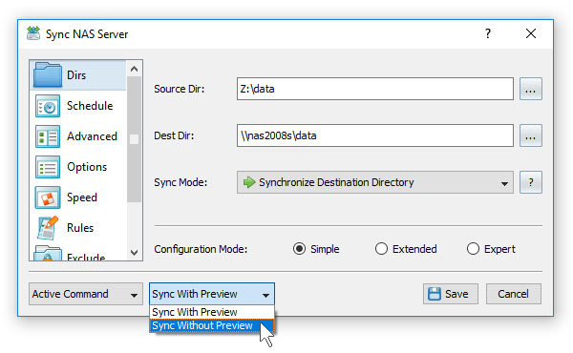Click the Sync NAS Server title icon
Viewport: 573px width, 353px height.
(x=33, y=33)
